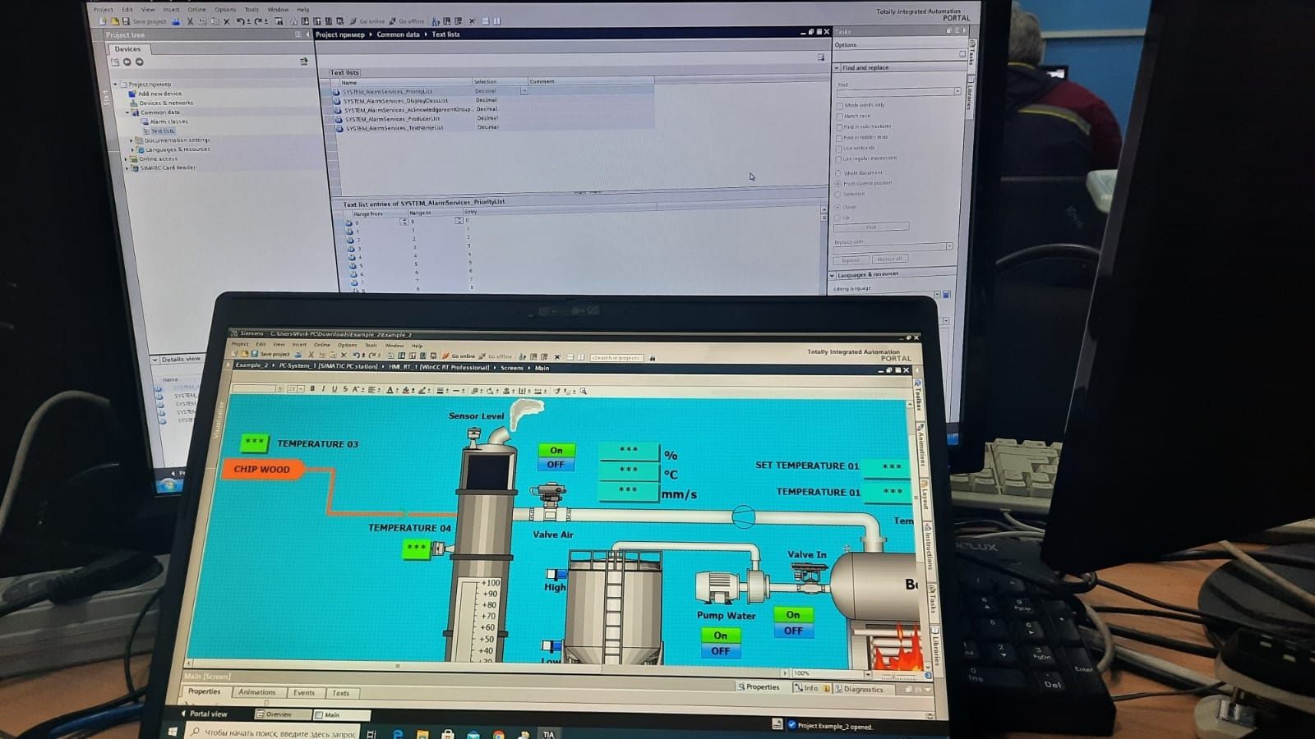1315x739 pixels.
Task: Click font color A icon in laptop toolbar
Action: click(x=391, y=390)
